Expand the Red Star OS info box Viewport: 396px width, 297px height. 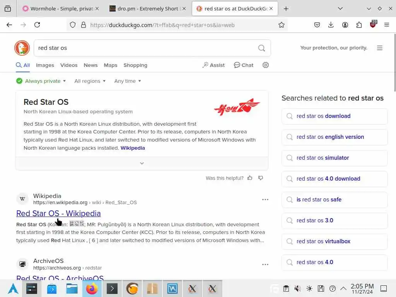(142, 164)
